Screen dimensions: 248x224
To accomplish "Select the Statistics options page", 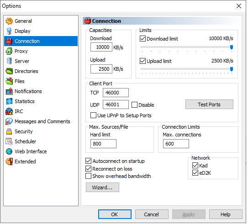I will pos(41,101).
